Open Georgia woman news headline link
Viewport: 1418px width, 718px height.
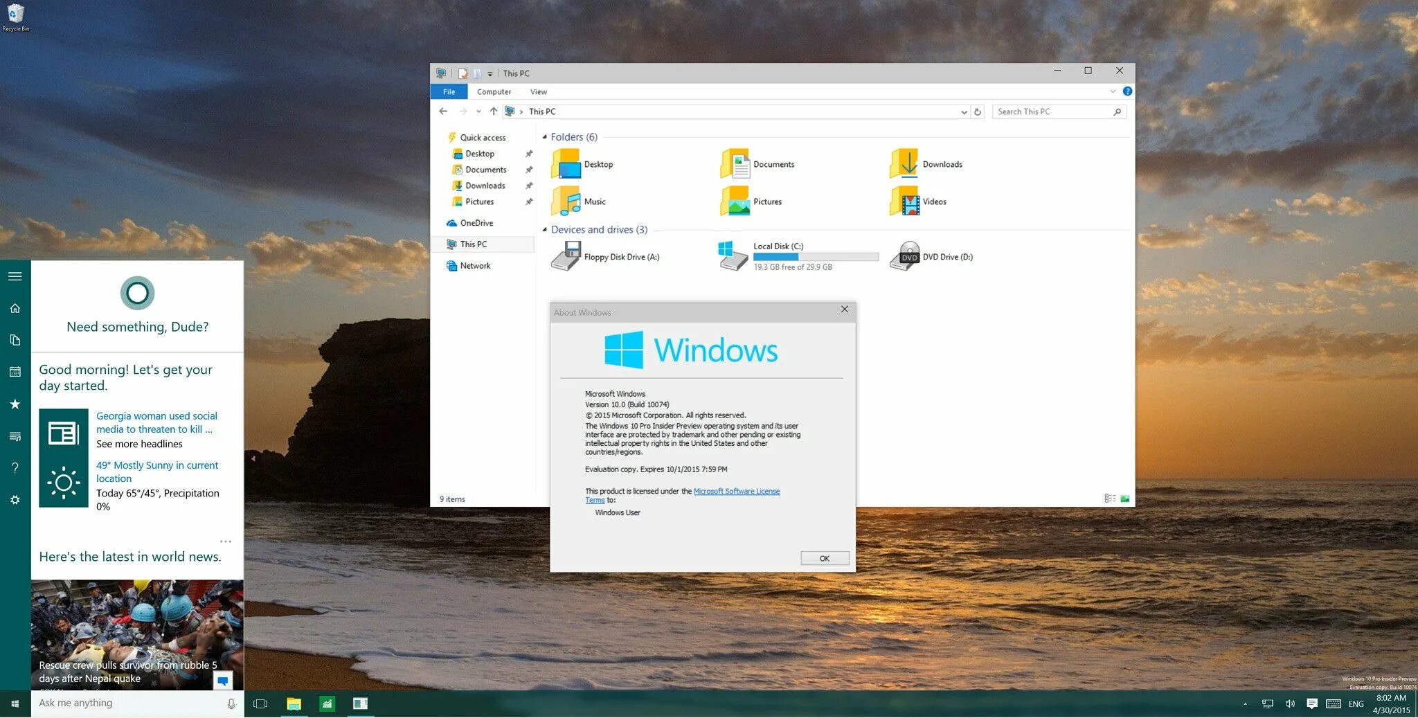point(156,422)
